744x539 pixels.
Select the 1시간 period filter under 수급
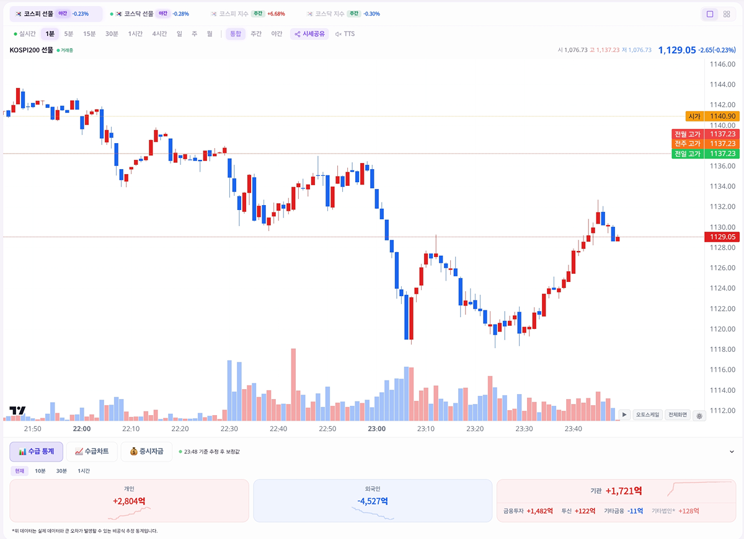click(x=84, y=471)
